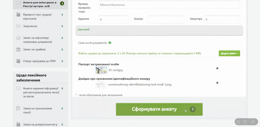Click the envelope icon beside Звернення
Image resolution: width=260 pixels, height=127 pixels.
[18, 26]
